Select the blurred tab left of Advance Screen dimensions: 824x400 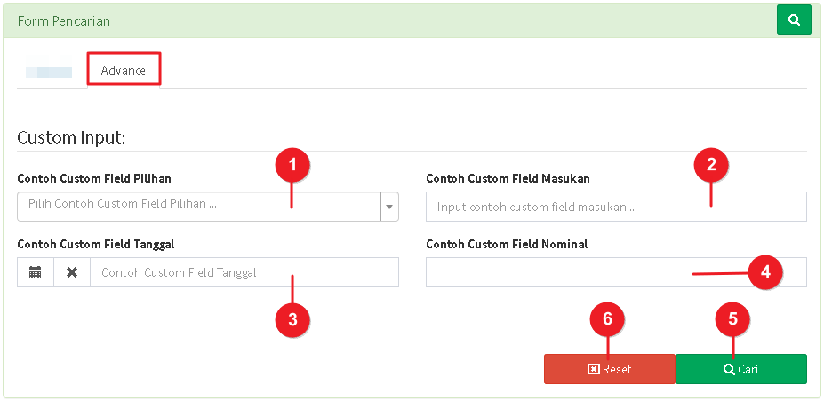point(49,72)
